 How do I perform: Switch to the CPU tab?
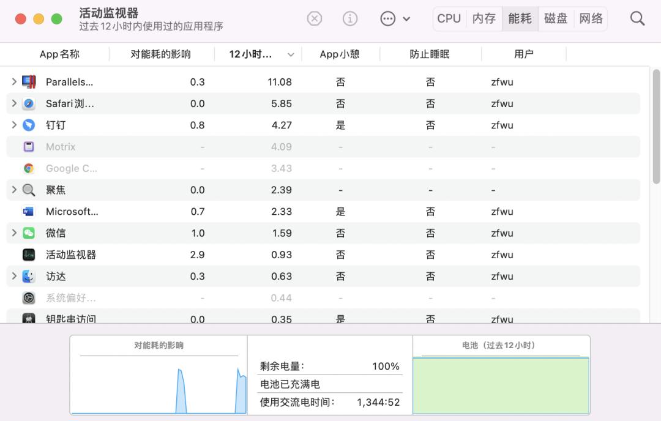click(x=449, y=18)
